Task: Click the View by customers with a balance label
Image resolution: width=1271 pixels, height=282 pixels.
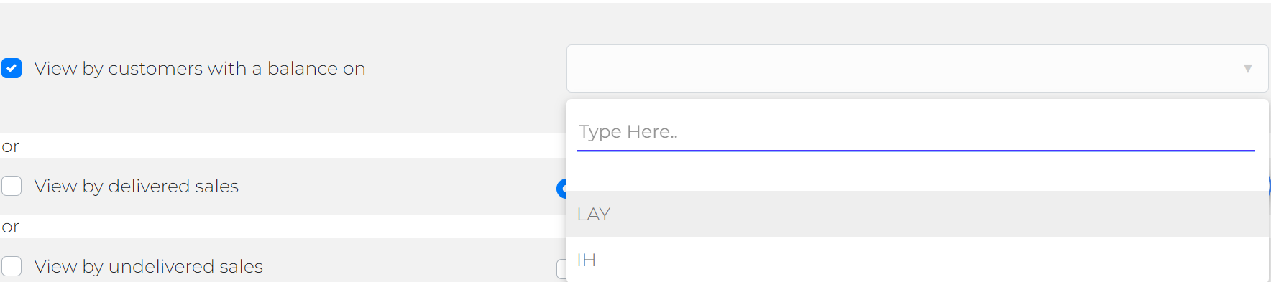Action: tap(200, 68)
